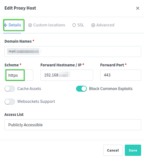The height and width of the screenshot is (159, 144).
Task: Enable the Cache Assets toggle
Action: [10, 89]
